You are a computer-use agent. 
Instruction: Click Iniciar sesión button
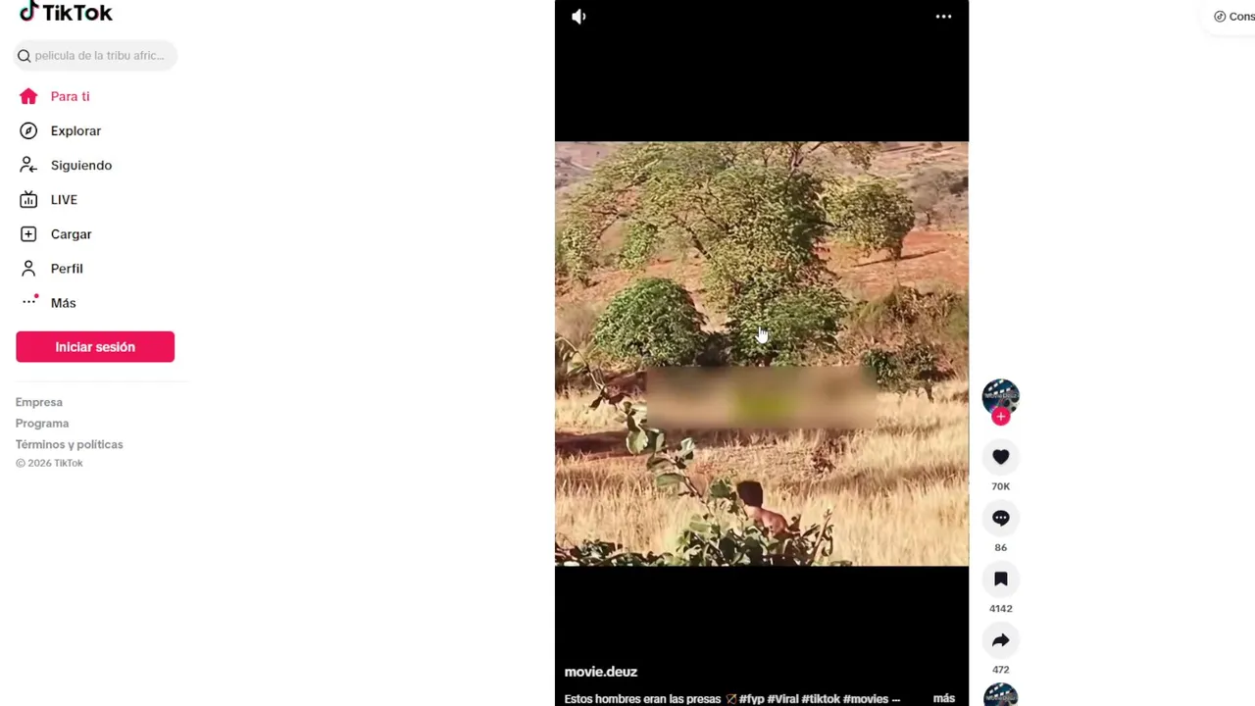pyautogui.click(x=95, y=347)
